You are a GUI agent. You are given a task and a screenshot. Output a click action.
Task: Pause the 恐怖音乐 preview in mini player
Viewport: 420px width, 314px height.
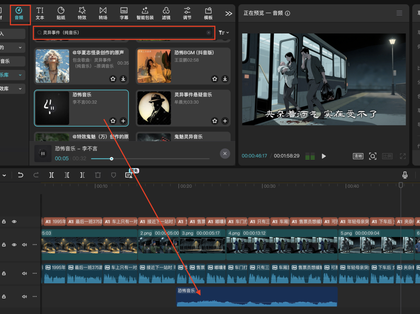coord(43,154)
